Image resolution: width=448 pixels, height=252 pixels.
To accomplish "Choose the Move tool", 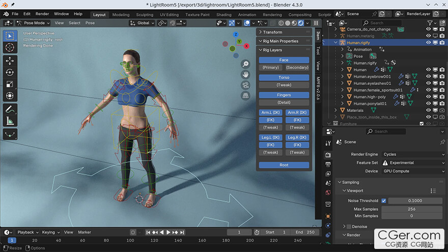I will (x=10, y=61).
